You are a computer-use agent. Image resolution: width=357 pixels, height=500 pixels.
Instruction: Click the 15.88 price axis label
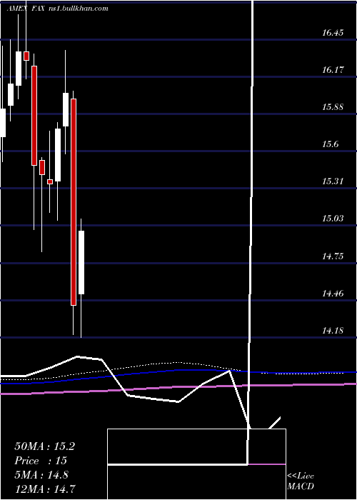click(333, 107)
